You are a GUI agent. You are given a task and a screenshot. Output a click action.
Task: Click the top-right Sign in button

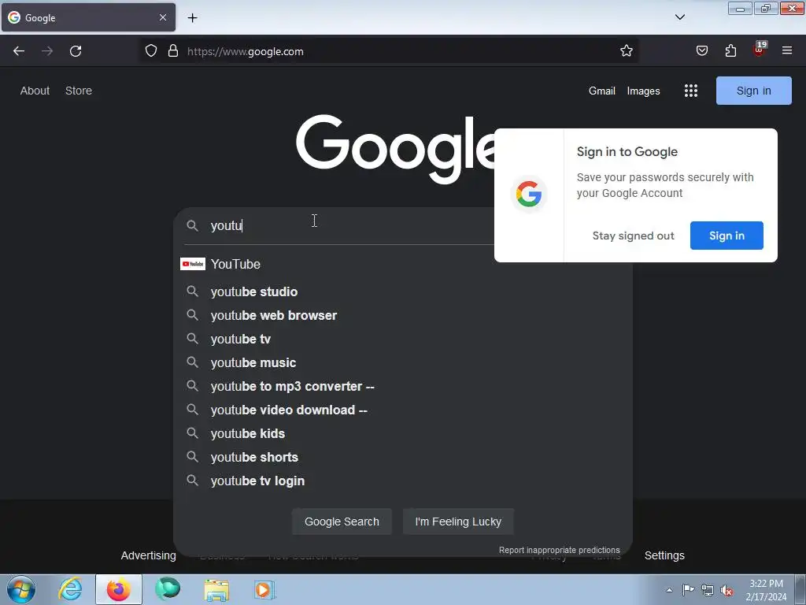[x=753, y=91]
